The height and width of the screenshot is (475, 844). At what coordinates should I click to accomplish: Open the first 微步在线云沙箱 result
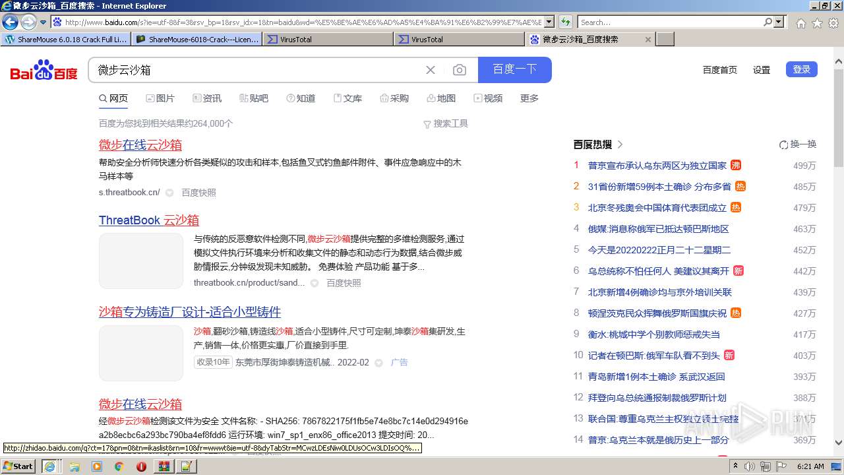point(140,145)
